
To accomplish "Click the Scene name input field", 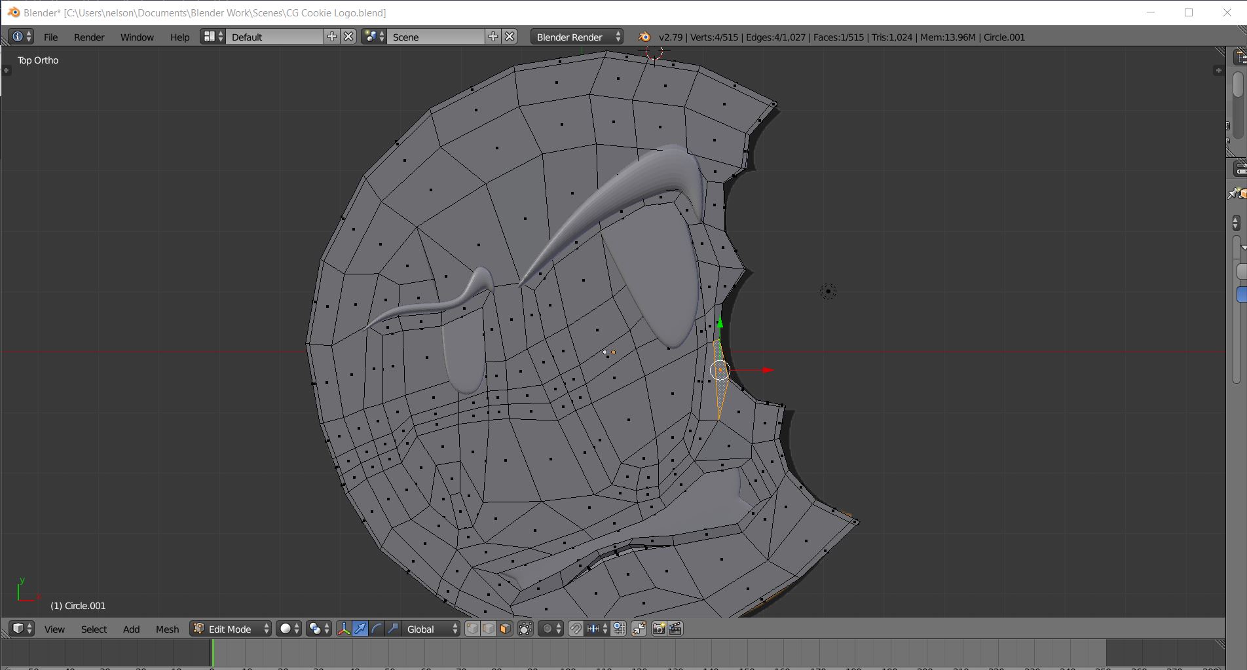I will point(436,37).
